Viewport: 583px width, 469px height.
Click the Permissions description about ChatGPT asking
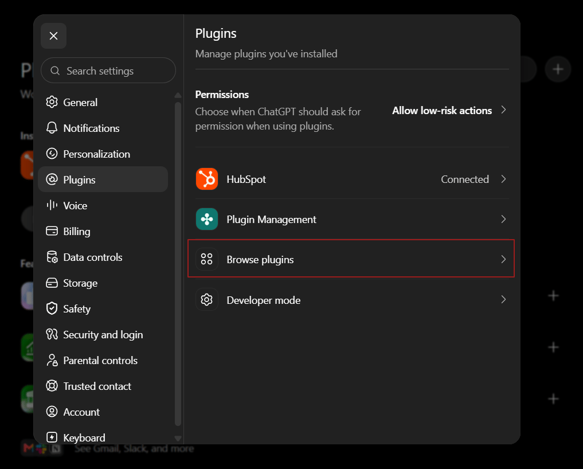[278, 119]
